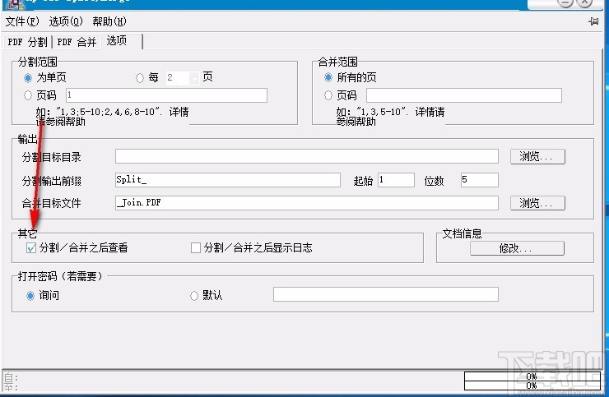The height and width of the screenshot is (397, 609).
Task: Select the 为单页 split radio button
Action: [28, 78]
